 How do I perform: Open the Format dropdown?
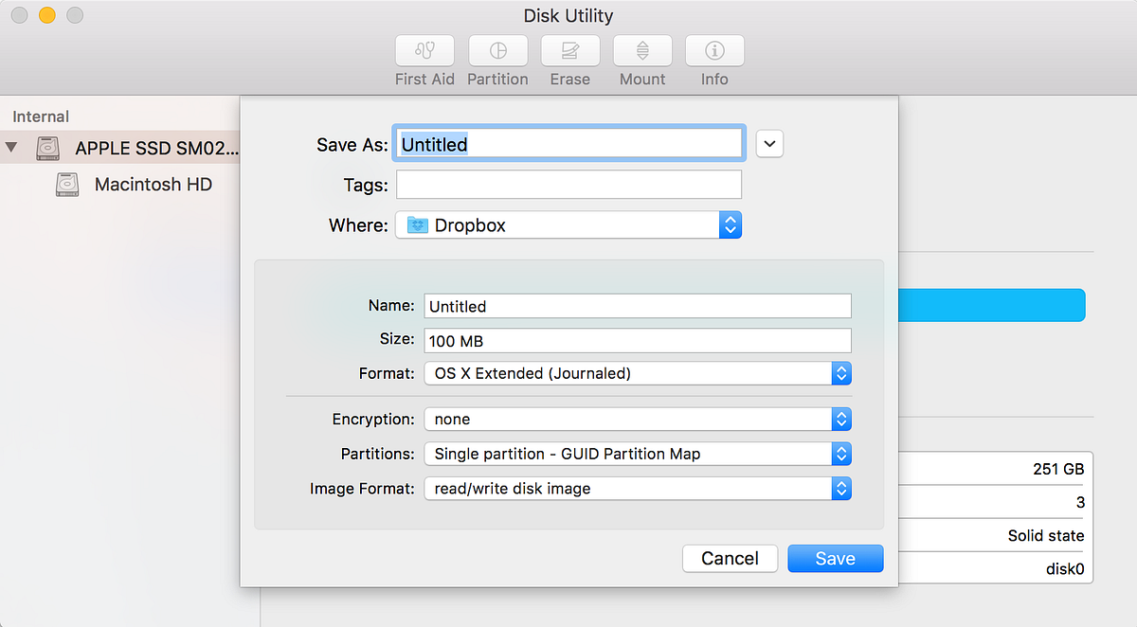pos(840,373)
